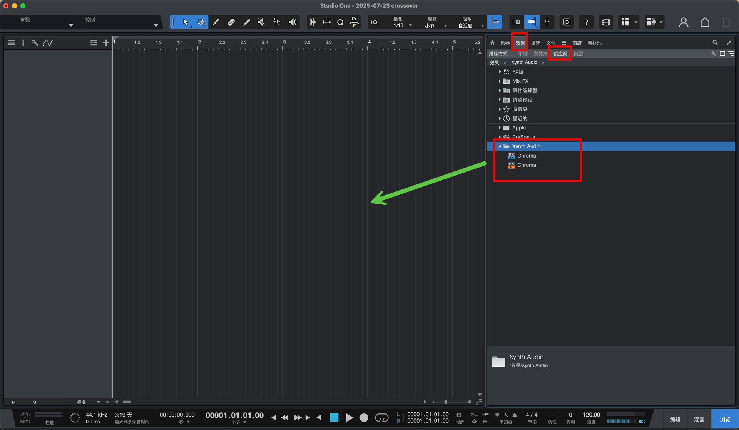This screenshot has height=430, width=739.
Task: Toggle the IQ input quantize
Action: coord(374,22)
